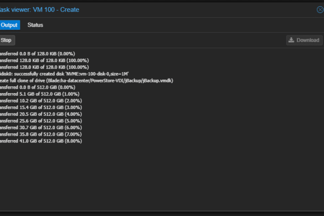Screen dimensions: 324x216
Task: Click the download arrow icon
Action: [x=291, y=40]
